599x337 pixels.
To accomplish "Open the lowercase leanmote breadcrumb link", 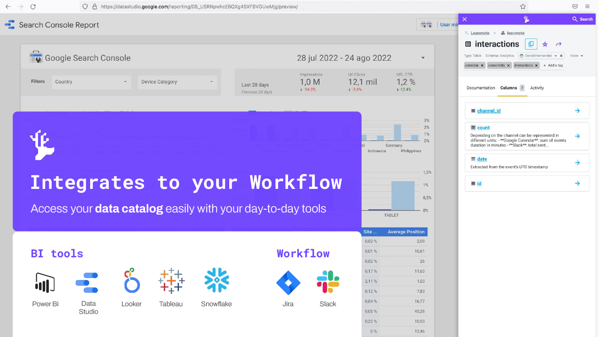I will point(516,33).
